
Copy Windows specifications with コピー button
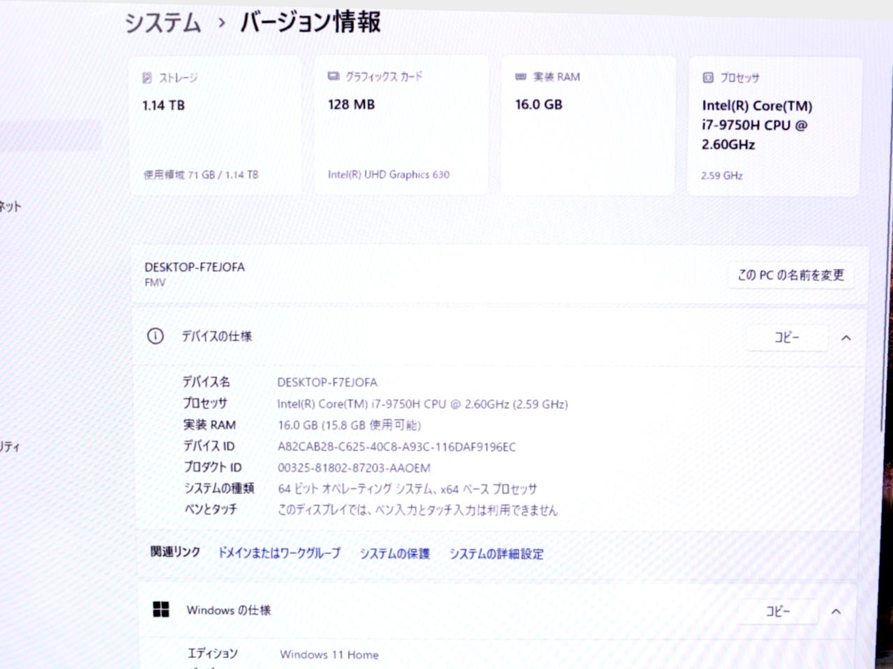click(x=778, y=611)
